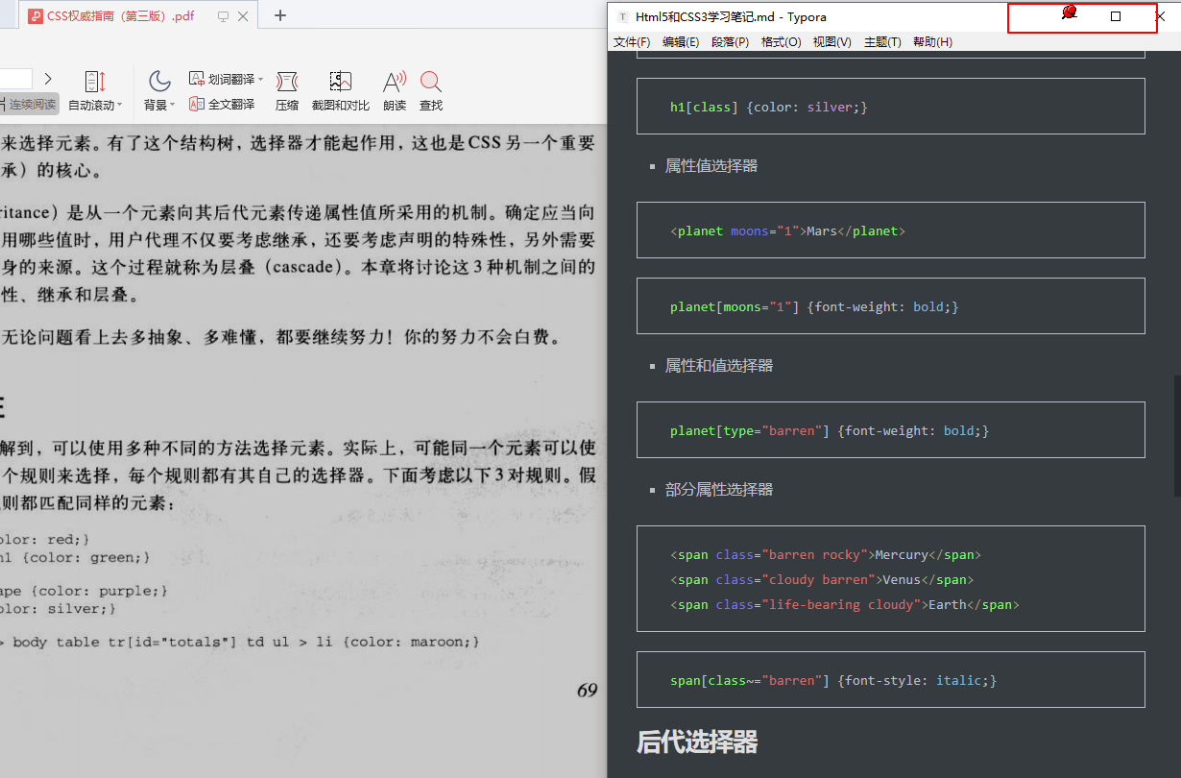1181x778 pixels.
Task: Click the PDF file icon on the tab
Action: pos(36,16)
